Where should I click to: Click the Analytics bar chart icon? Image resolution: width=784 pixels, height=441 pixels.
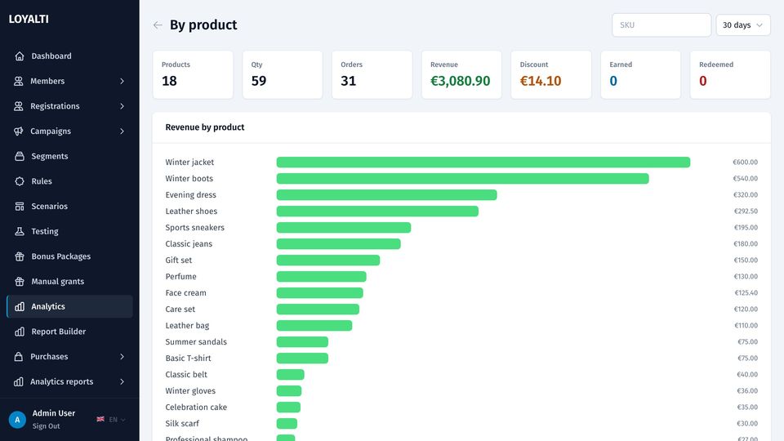pos(20,306)
